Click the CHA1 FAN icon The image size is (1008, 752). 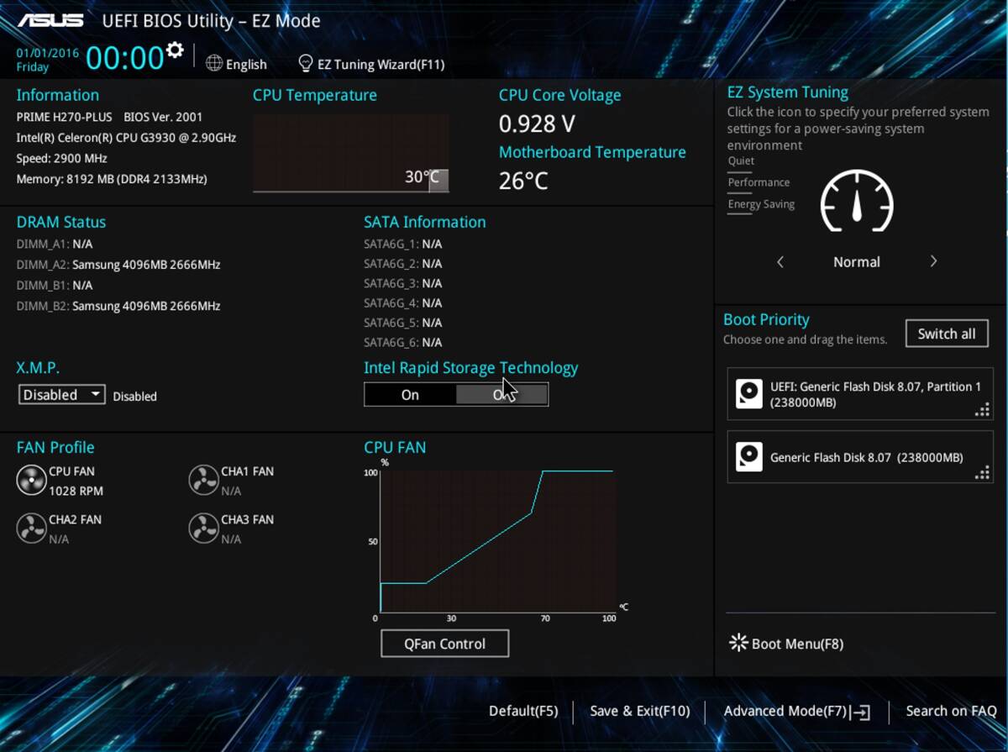[203, 480]
